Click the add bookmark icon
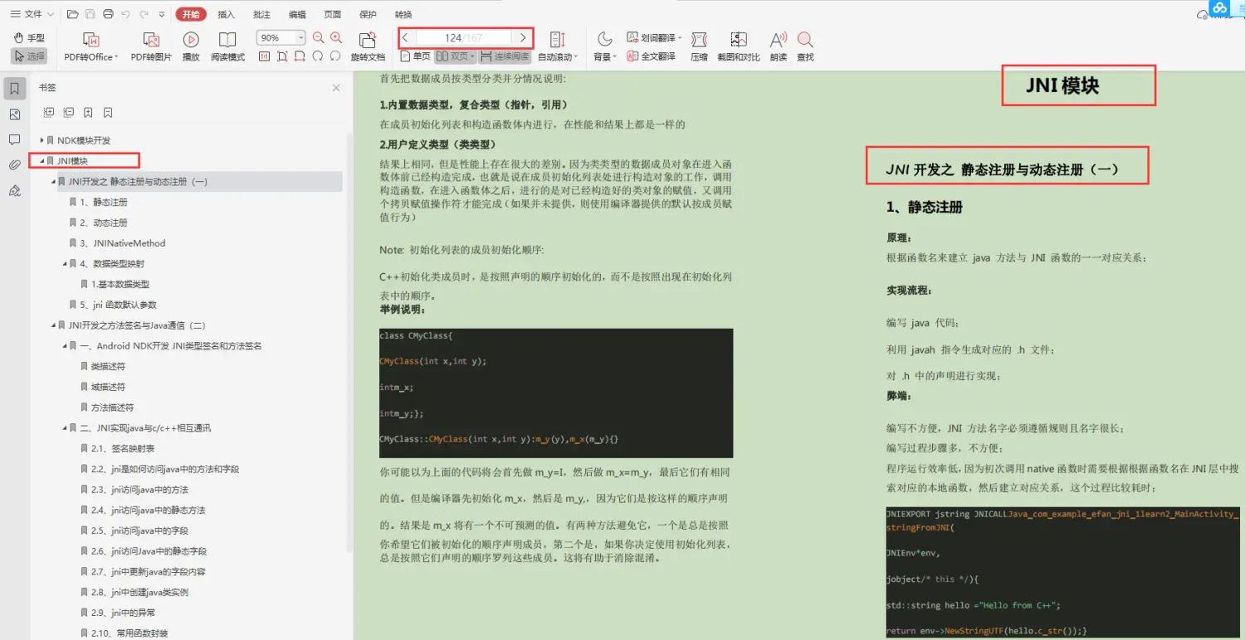 pyautogui.click(x=88, y=113)
